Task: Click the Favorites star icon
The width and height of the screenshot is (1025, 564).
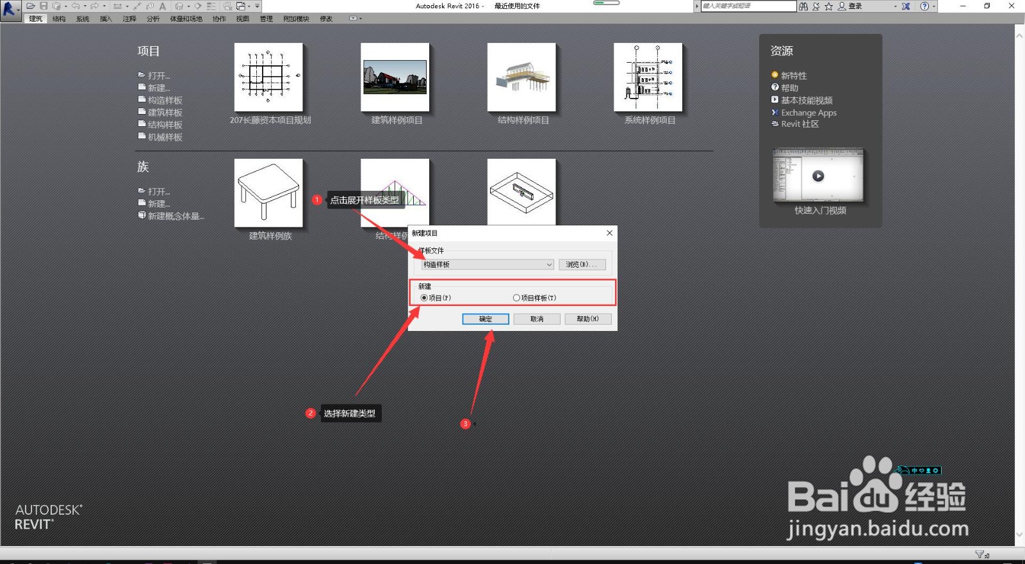Action: tap(828, 6)
